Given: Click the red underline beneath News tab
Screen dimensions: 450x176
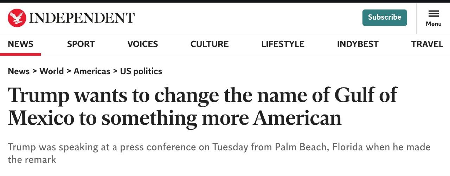Looking at the screenshot, I should click(x=20, y=54).
